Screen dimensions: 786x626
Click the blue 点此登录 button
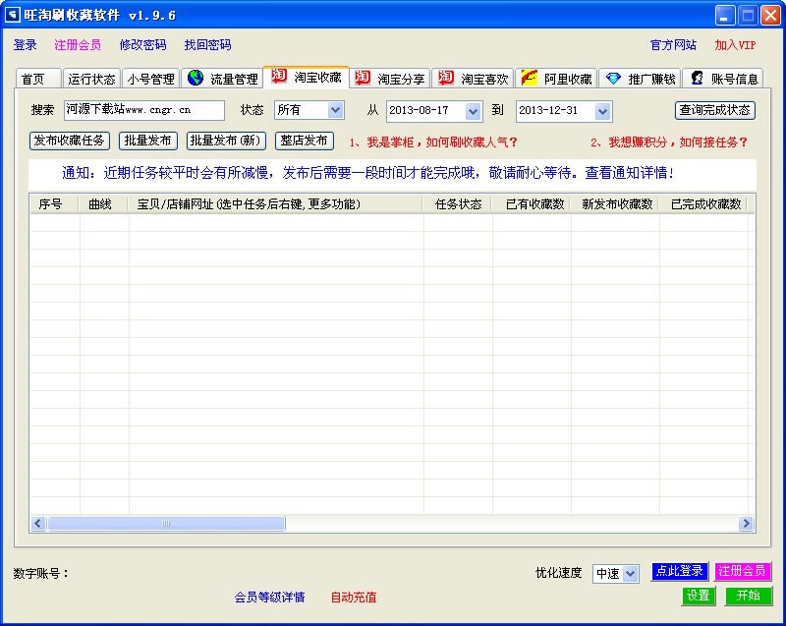680,571
